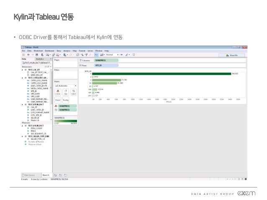Click the new dashboard icon in bottom tabs
The height and width of the screenshot is (200, 267).
[60, 175]
